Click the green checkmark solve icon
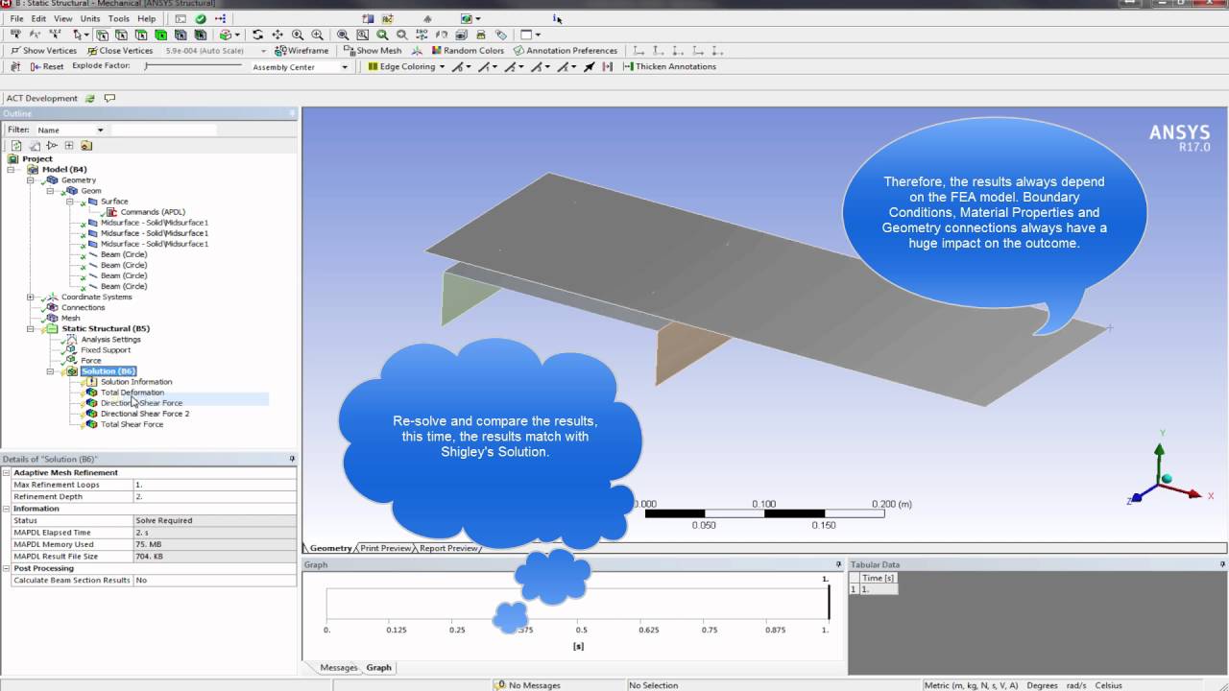 (201, 18)
